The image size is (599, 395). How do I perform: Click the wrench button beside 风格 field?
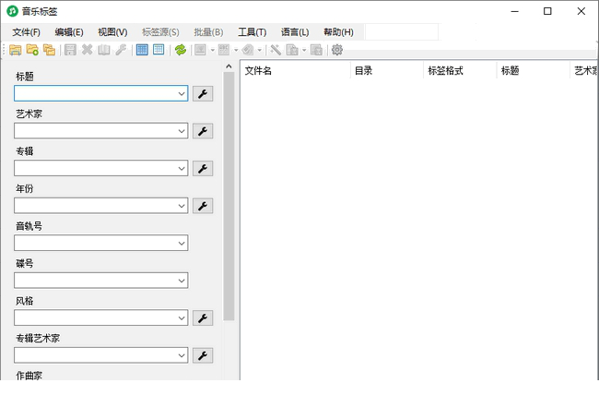pyautogui.click(x=202, y=318)
